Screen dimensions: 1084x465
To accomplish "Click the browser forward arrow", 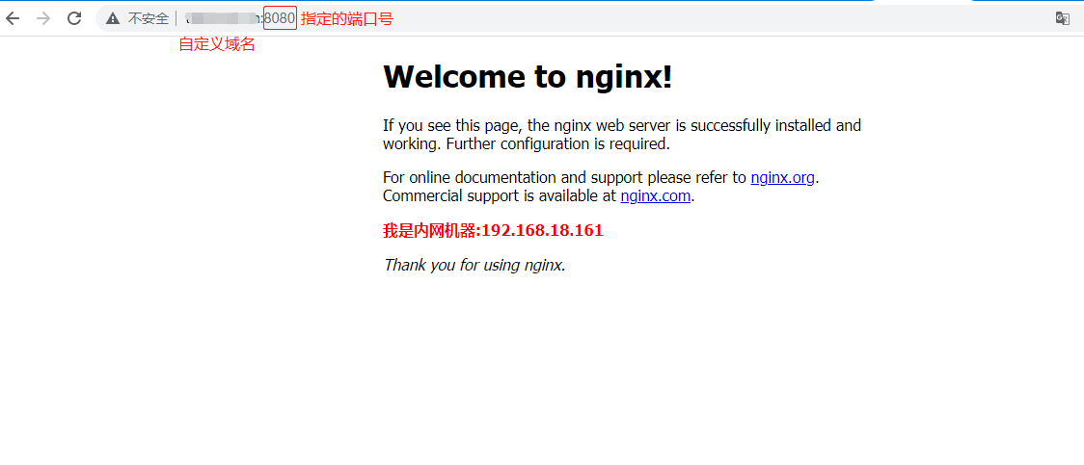I will tap(43, 18).
